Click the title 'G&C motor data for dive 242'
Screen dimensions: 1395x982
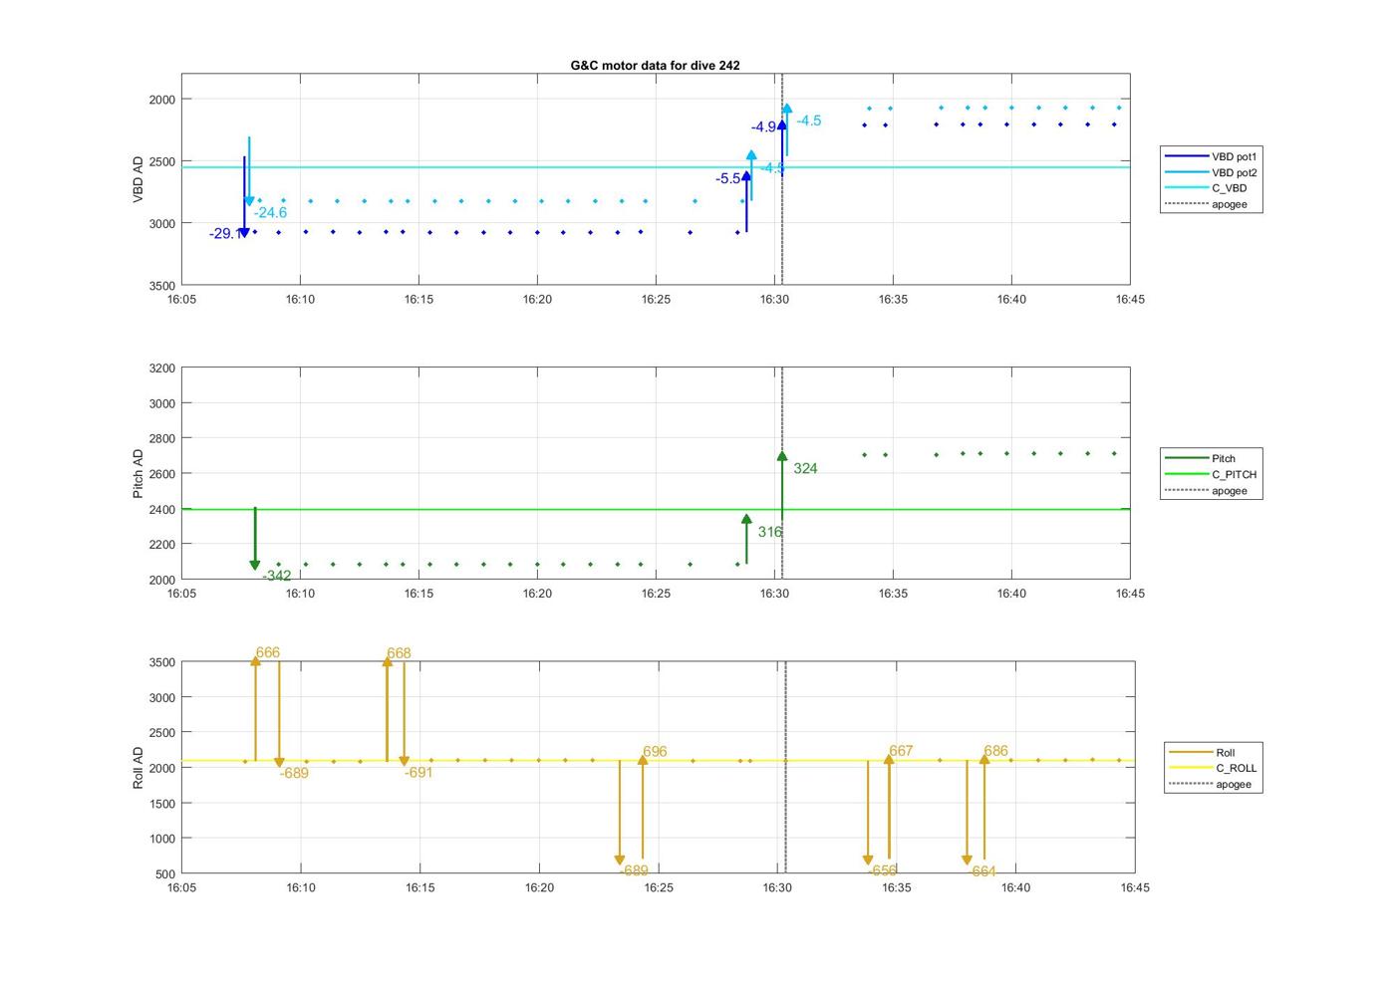[x=655, y=65]
